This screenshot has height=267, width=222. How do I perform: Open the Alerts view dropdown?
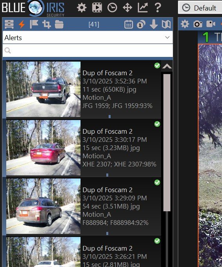pos(88,37)
